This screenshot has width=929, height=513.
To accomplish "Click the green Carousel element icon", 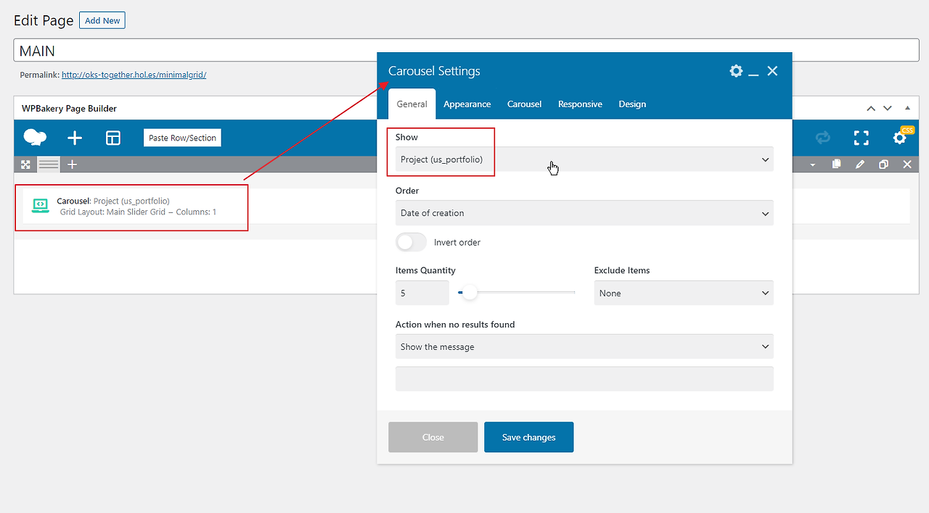I will 41,205.
